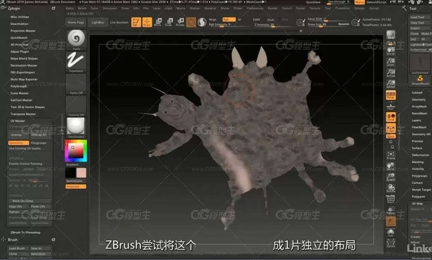Expand the Deformation subpalette
Screen dimensions: 432x260
pyautogui.click(x=420, y=155)
